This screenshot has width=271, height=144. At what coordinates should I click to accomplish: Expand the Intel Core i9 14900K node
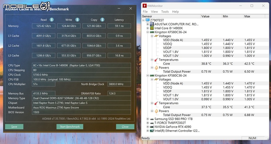pos(148,28)
